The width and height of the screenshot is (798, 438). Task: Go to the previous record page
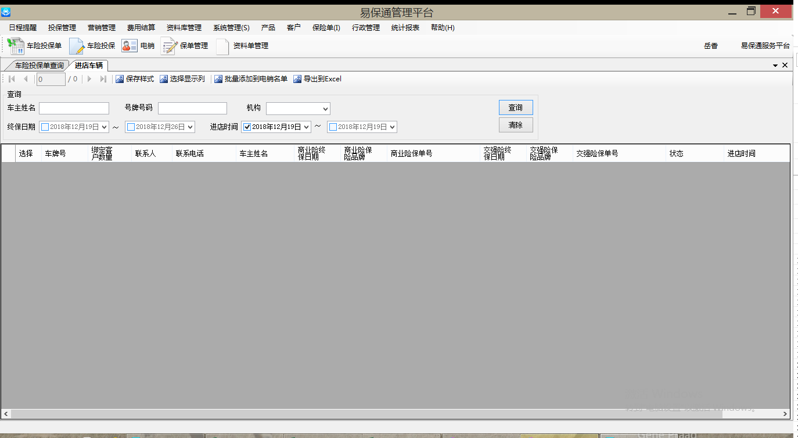tap(26, 79)
